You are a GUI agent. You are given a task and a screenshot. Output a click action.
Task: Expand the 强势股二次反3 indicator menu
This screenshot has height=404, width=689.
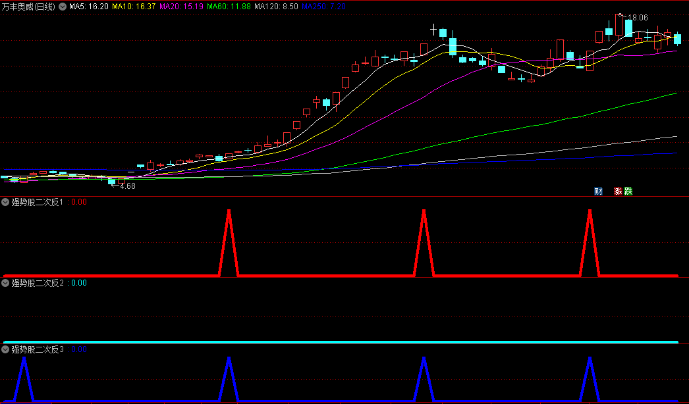pyautogui.click(x=5, y=349)
